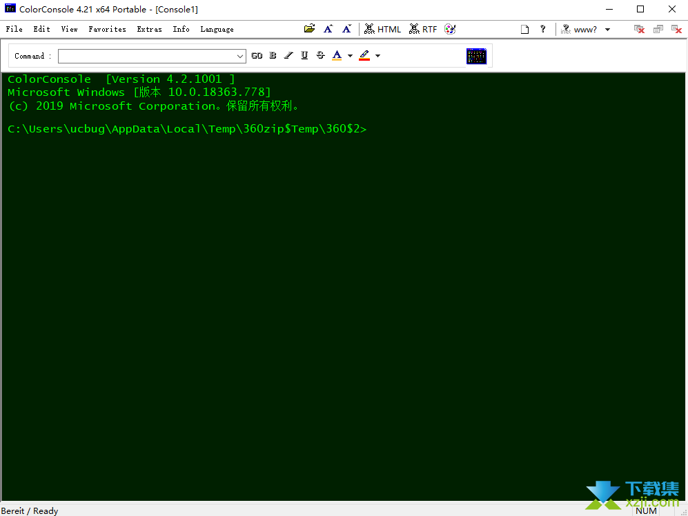The height and width of the screenshot is (516, 688).
Task: Click the 'Bereit / Ready' status text
Action: point(30,510)
